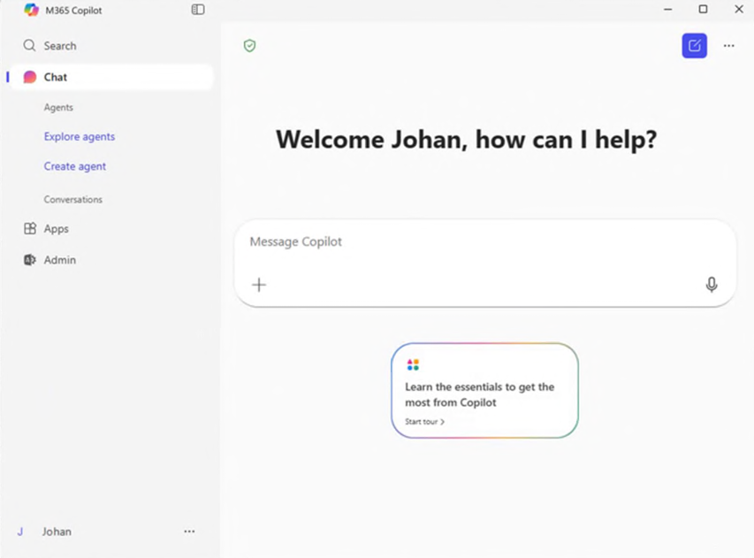Open the Learn the essentials card

(484, 390)
